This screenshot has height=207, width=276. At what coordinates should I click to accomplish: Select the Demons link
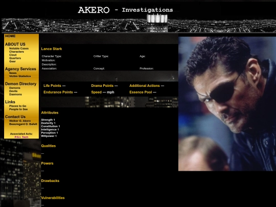(15, 88)
